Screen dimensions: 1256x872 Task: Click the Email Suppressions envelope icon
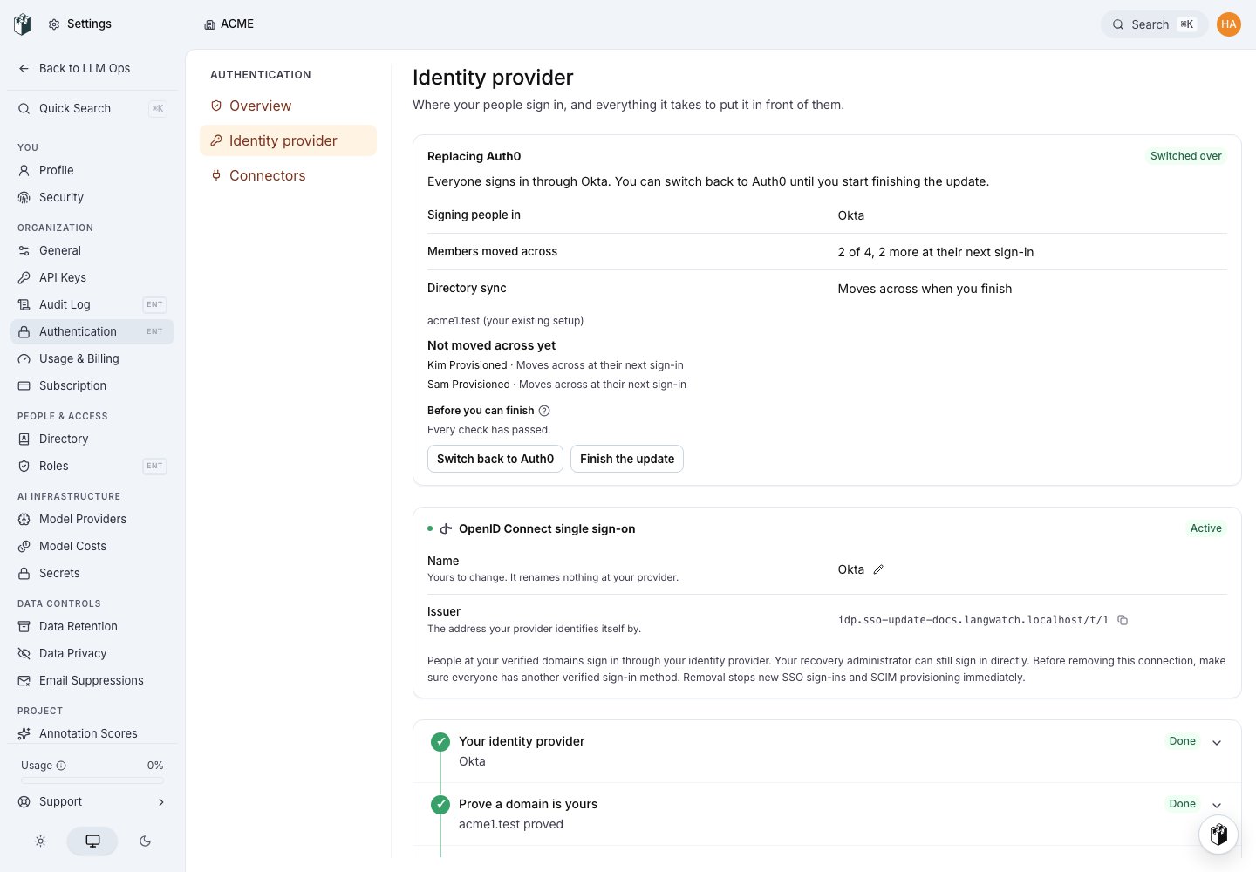[x=24, y=680]
